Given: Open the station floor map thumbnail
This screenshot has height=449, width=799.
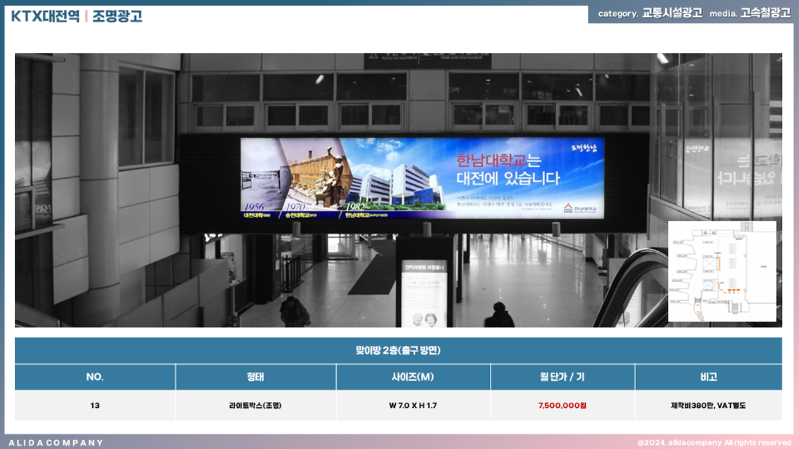Looking at the screenshot, I should tap(722, 271).
